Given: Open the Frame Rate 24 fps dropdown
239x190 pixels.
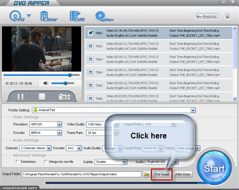Looking at the screenshot, I should tap(116, 133).
